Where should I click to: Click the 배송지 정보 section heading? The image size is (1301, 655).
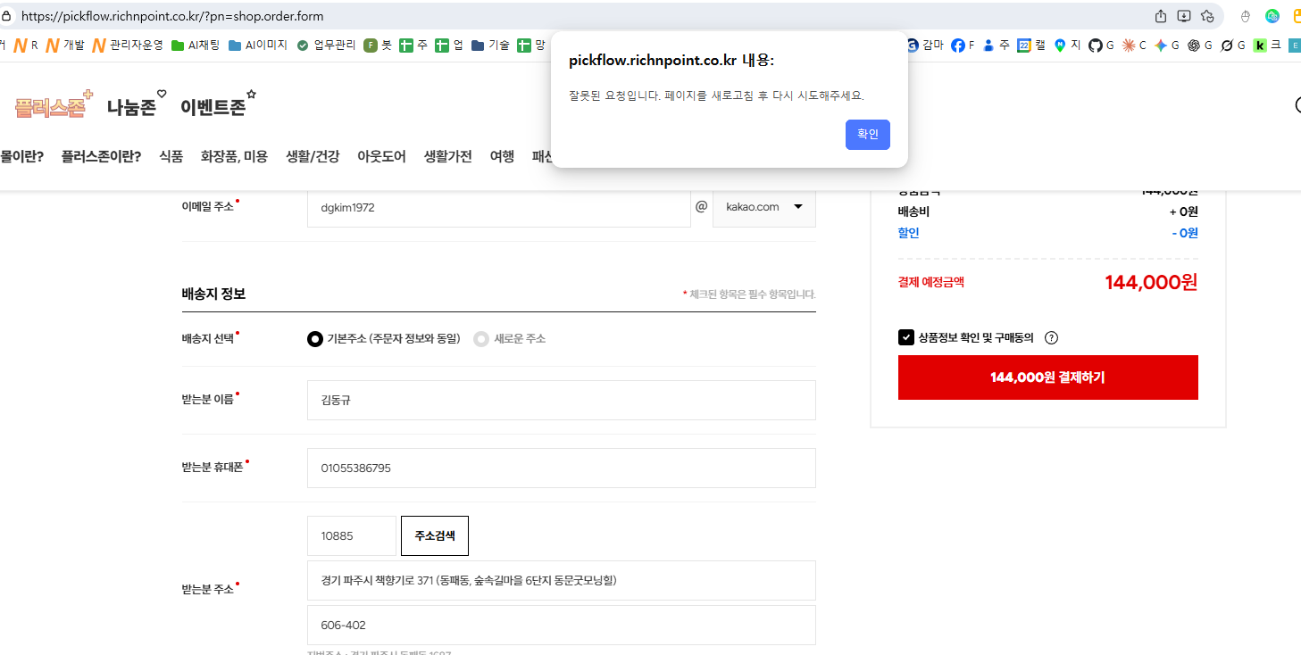213,294
